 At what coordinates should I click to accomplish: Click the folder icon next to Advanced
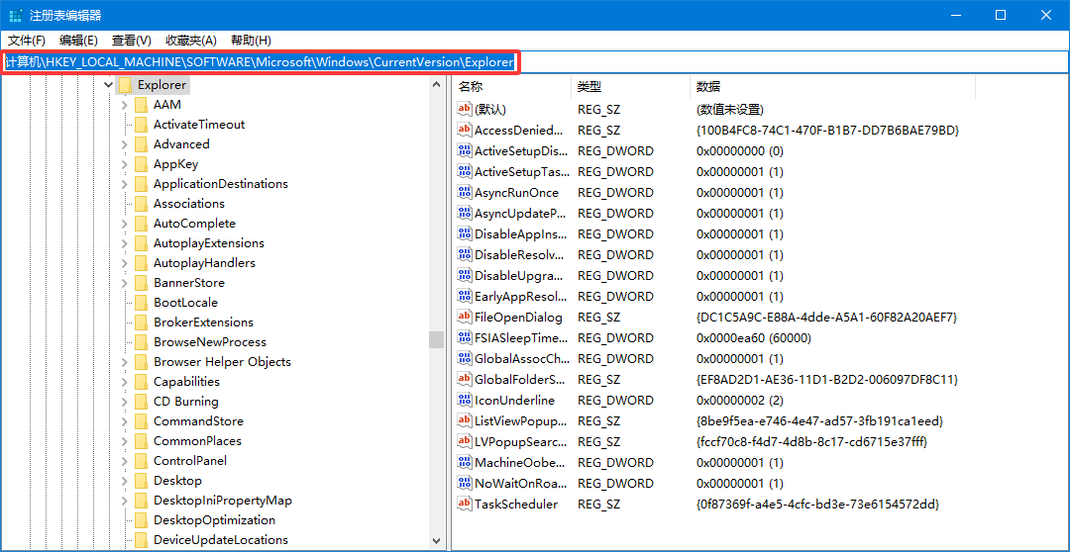point(141,144)
